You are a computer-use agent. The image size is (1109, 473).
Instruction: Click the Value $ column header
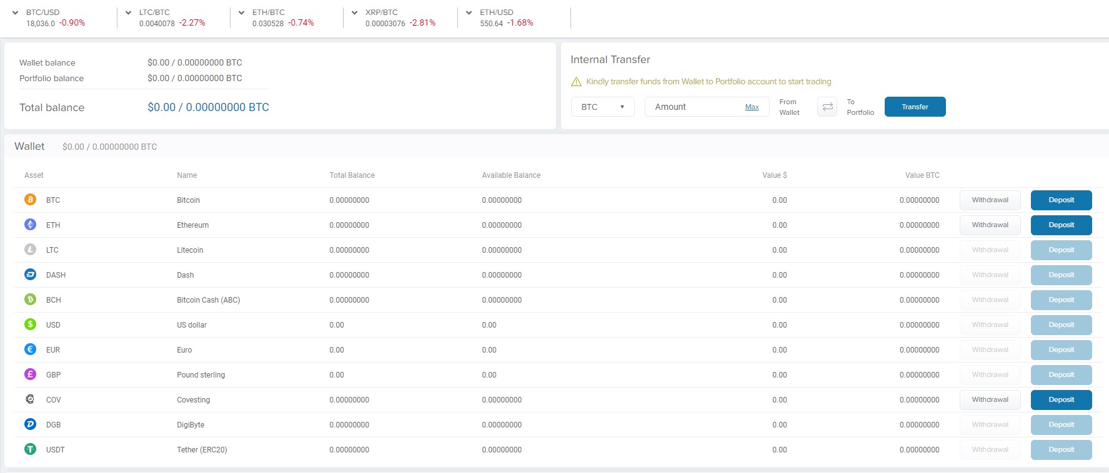tap(774, 175)
